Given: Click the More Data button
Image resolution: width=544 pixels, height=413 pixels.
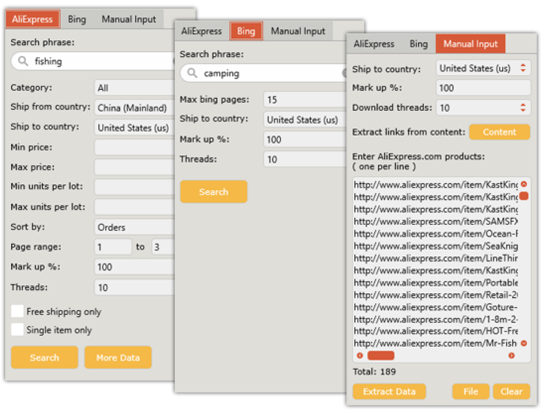Looking at the screenshot, I should pos(118,357).
